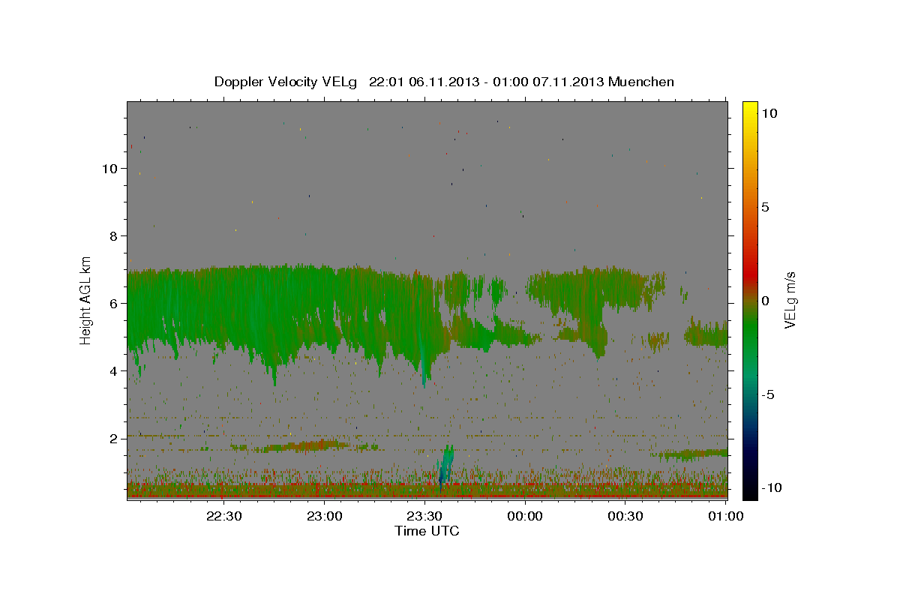Image resolution: width=900 pixels, height=600 pixels.
Task: Click the colorbar value 10 label
Action: pyautogui.click(x=769, y=112)
